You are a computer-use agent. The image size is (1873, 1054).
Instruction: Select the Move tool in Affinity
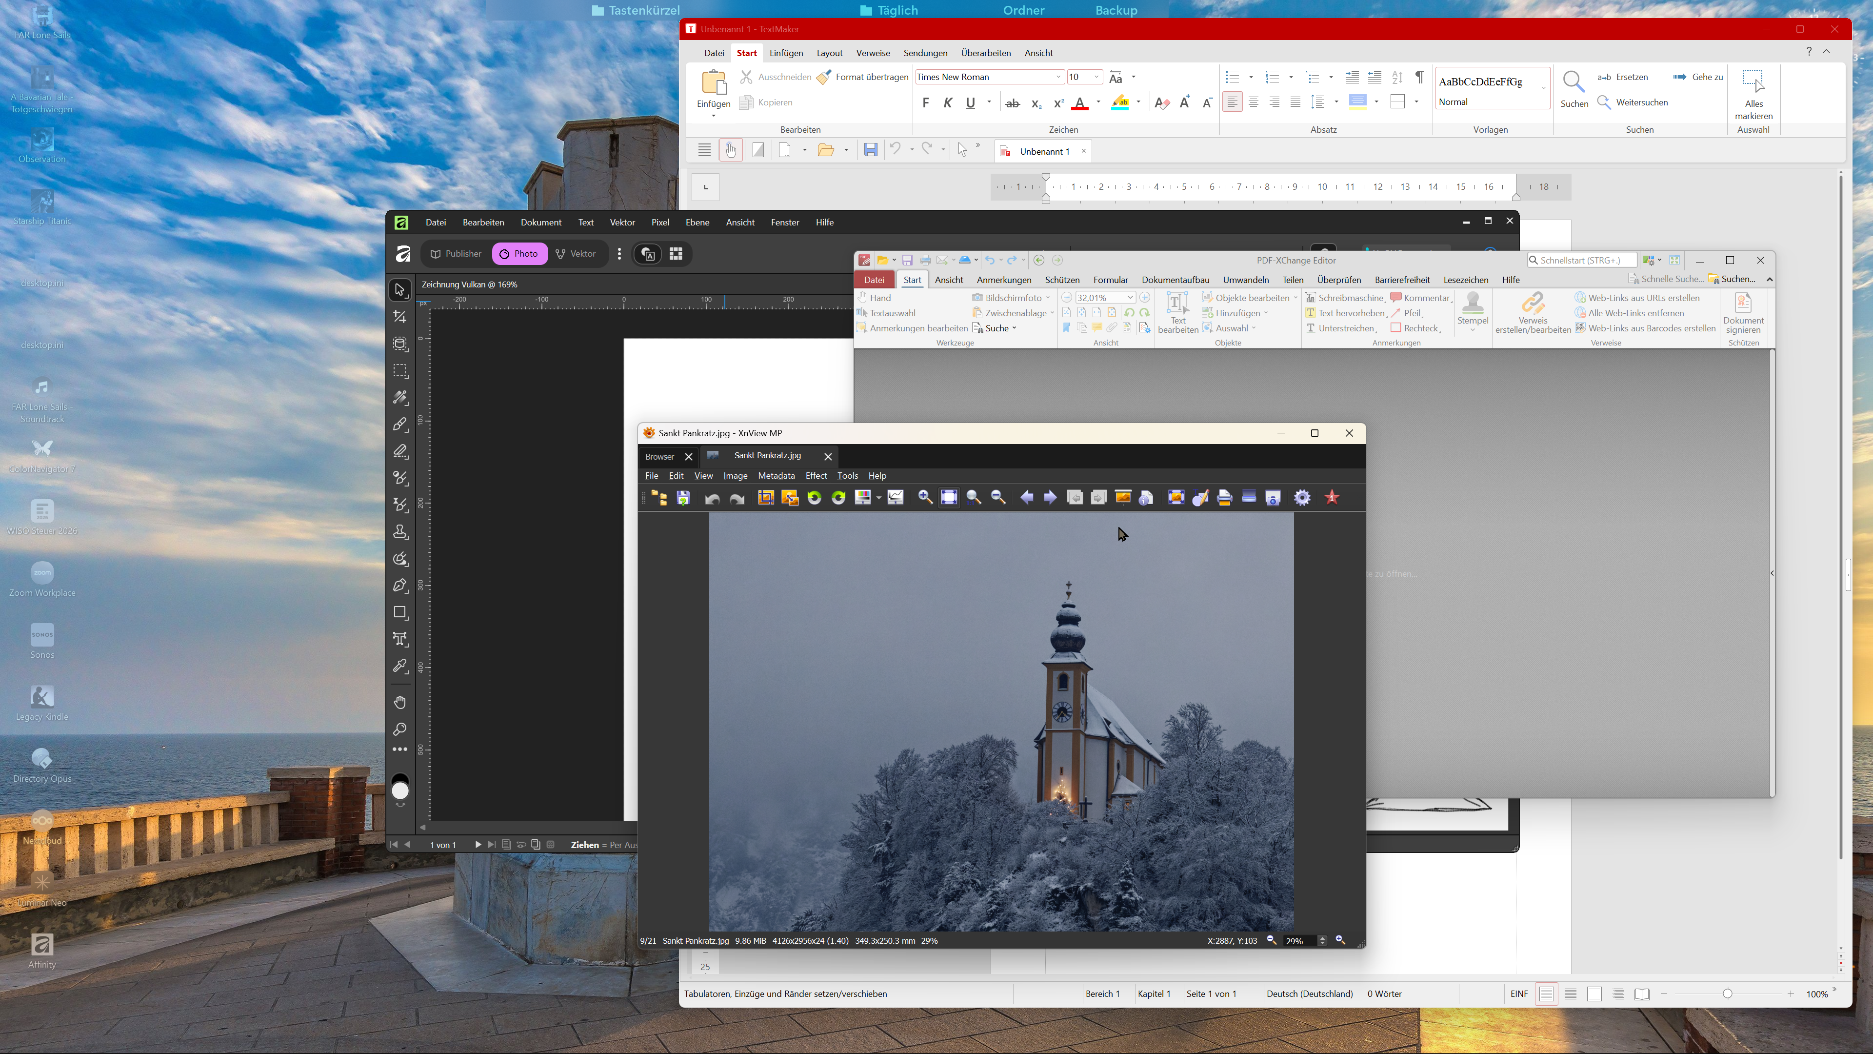pos(400,290)
